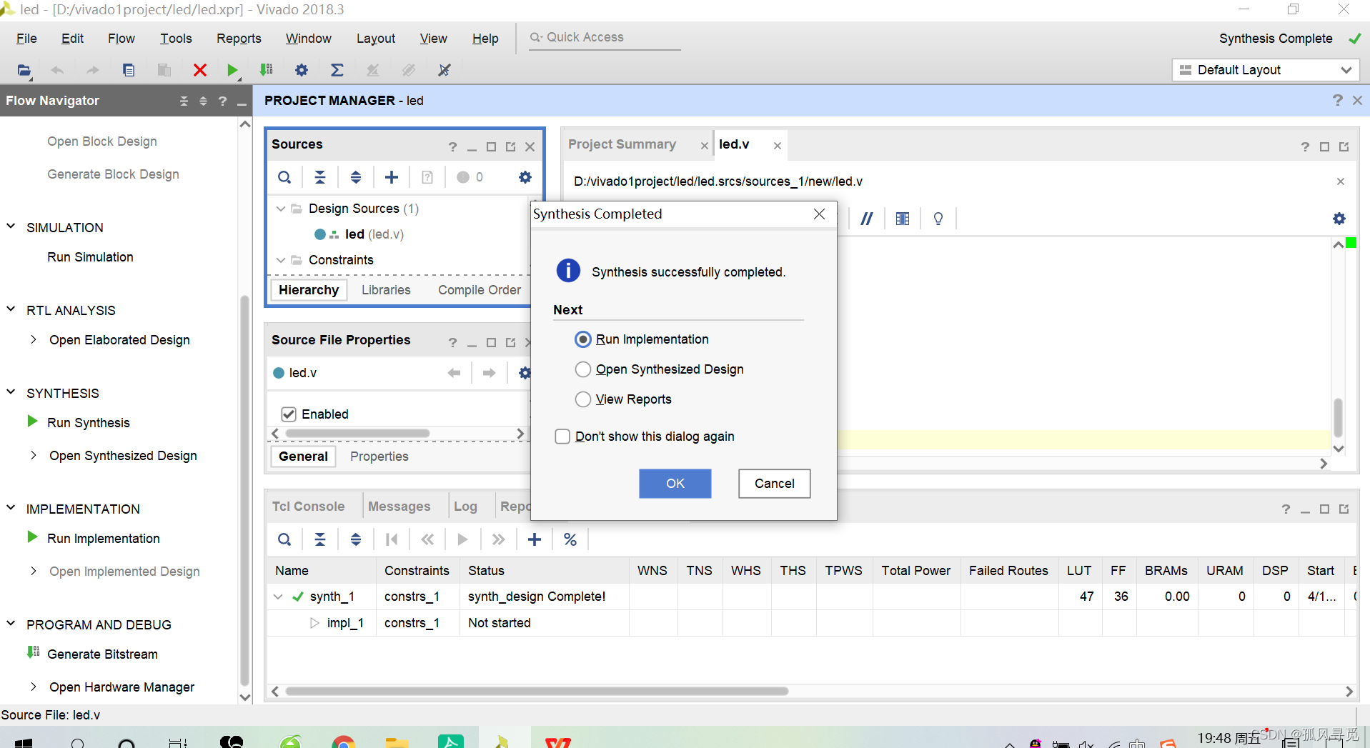Collapse the SIMULATION section
The height and width of the screenshot is (748, 1370).
[11, 226]
